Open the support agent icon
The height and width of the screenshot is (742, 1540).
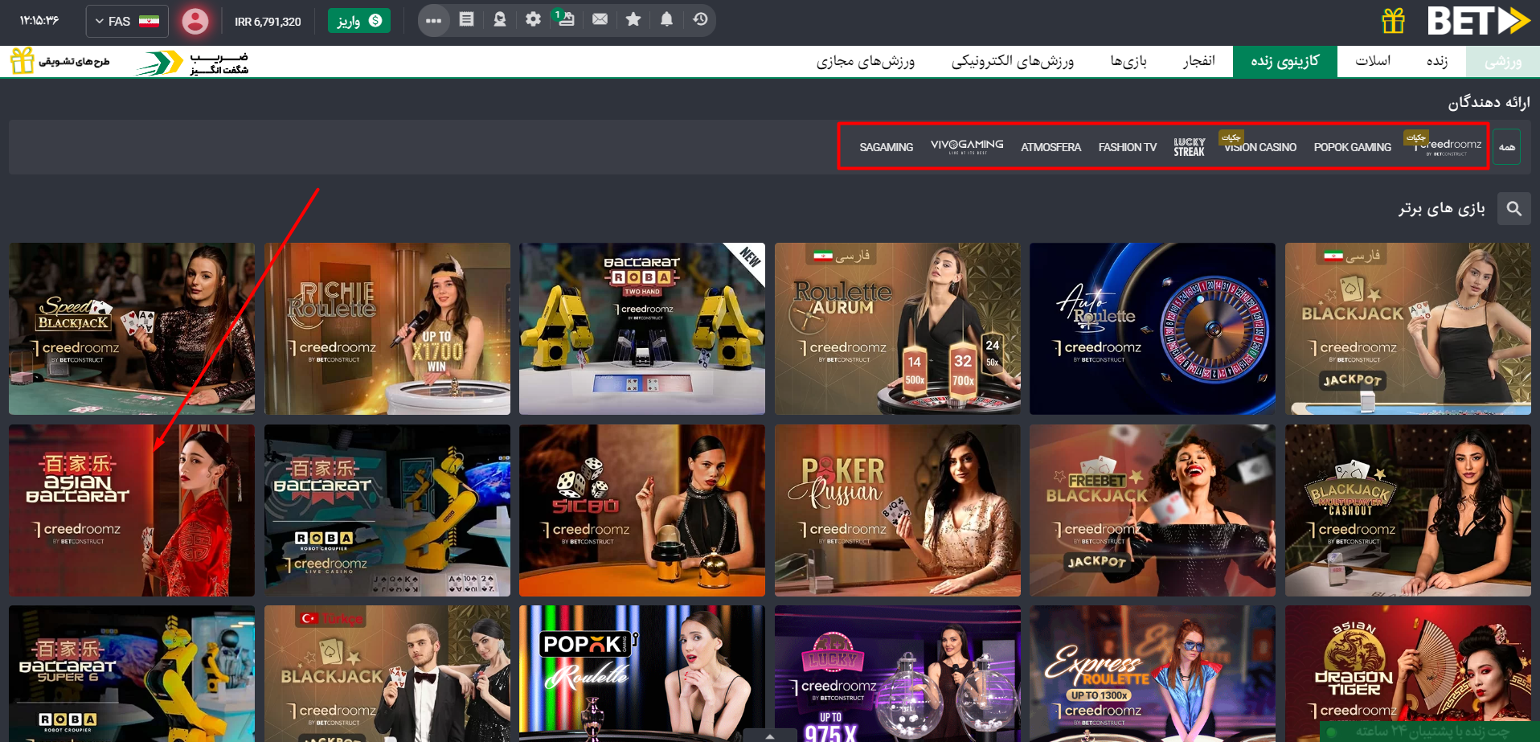click(x=500, y=19)
